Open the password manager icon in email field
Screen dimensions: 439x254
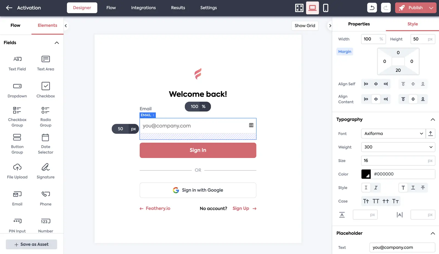coord(251,125)
